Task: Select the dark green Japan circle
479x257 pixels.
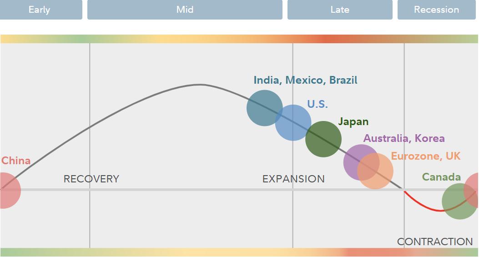Action: [324, 140]
